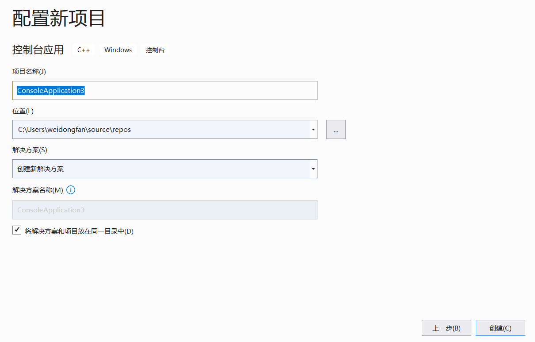Click the 位置(L) label
Screen dimensions: 535x342
pyautogui.click(x=23, y=111)
